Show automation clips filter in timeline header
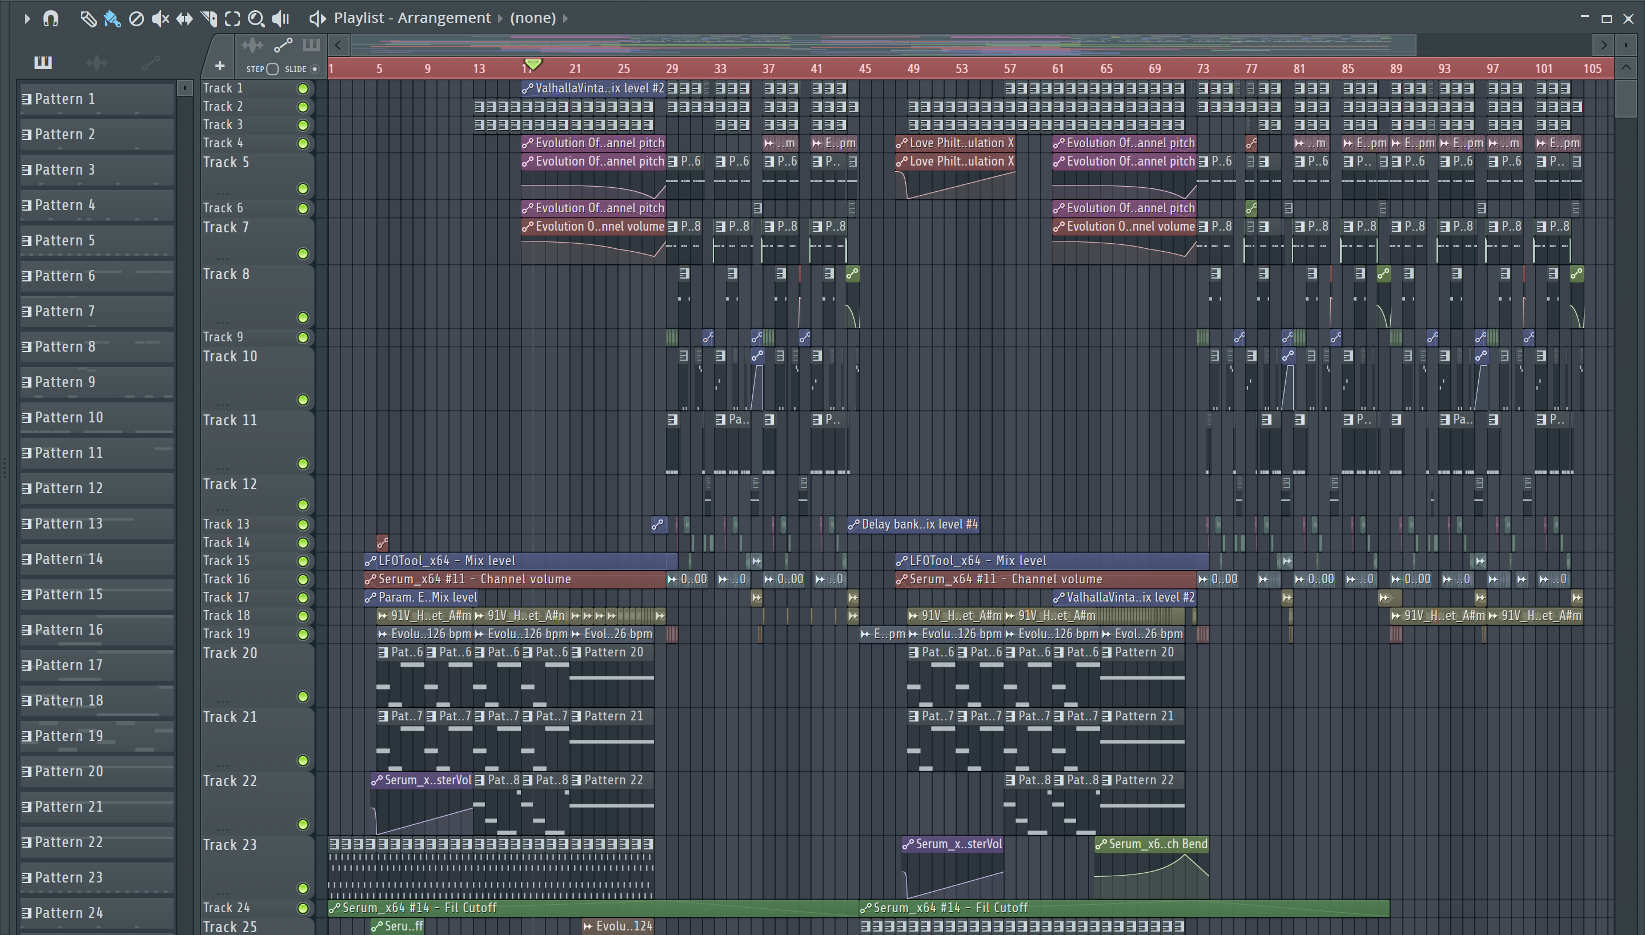Screen dimensions: 1645x935 tap(283, 45)
